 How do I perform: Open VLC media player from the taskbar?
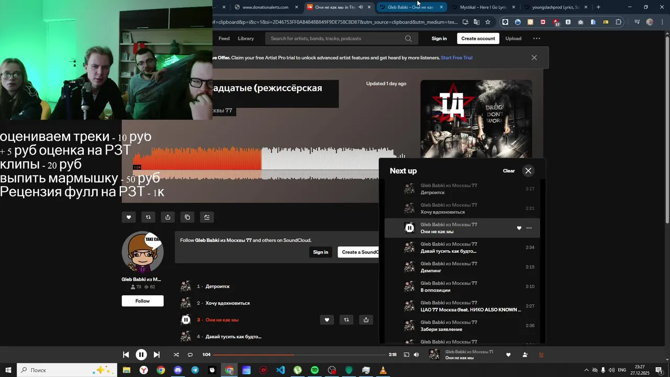(x=383, y=370)
